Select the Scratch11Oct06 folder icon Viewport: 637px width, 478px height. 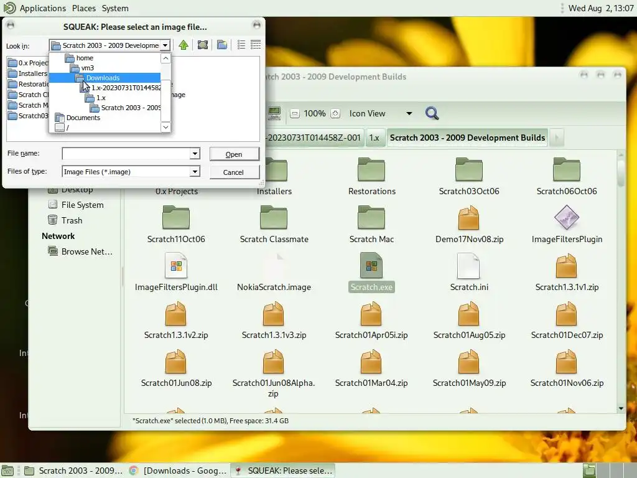(x=176, y=217)
